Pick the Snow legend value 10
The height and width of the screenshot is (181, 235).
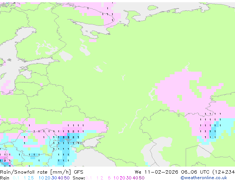click(116, 178)
